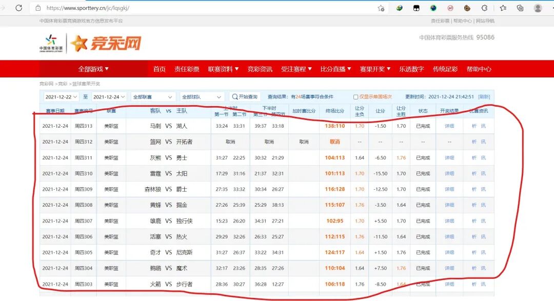Expand the 联赛资料 menu
The image size is (554, 301).
click(x=223, y=69)
